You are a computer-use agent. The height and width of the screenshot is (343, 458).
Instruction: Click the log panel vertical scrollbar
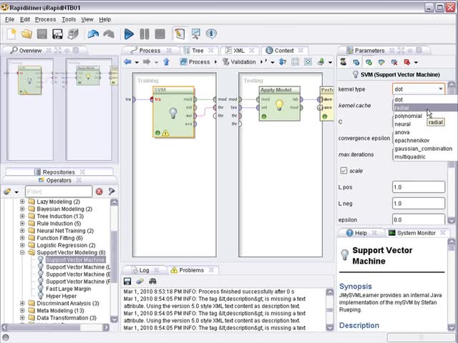pos(329,309)
